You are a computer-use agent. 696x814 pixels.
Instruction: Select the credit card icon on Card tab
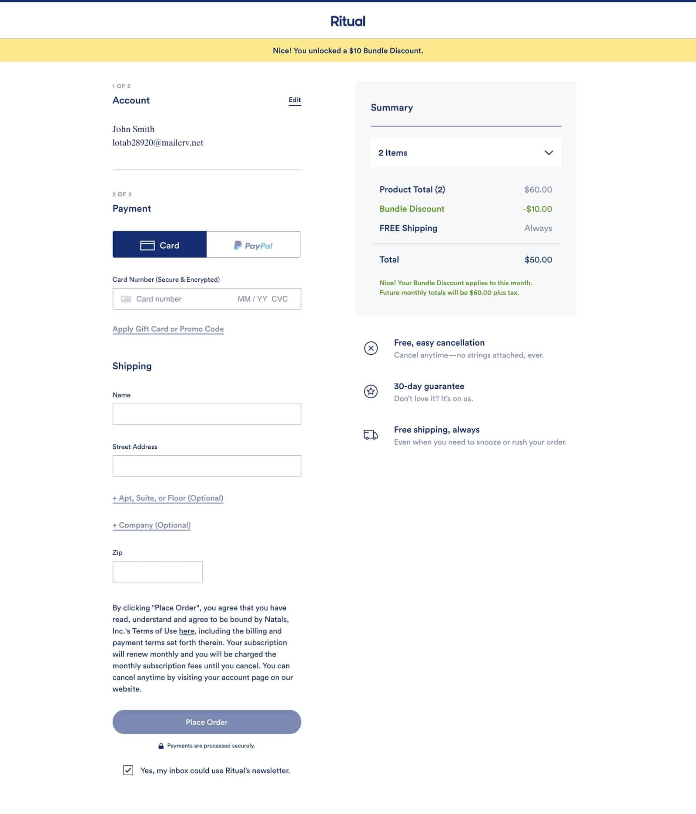pyautogui.click(x=147, y=245)
